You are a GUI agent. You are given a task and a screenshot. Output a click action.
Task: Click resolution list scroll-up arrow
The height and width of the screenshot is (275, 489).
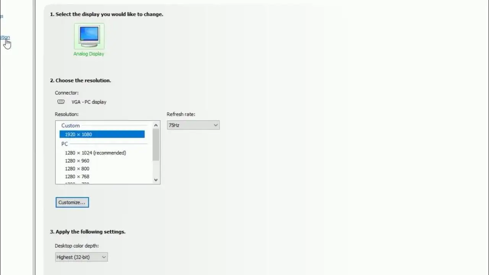click(x=156, y=125)
